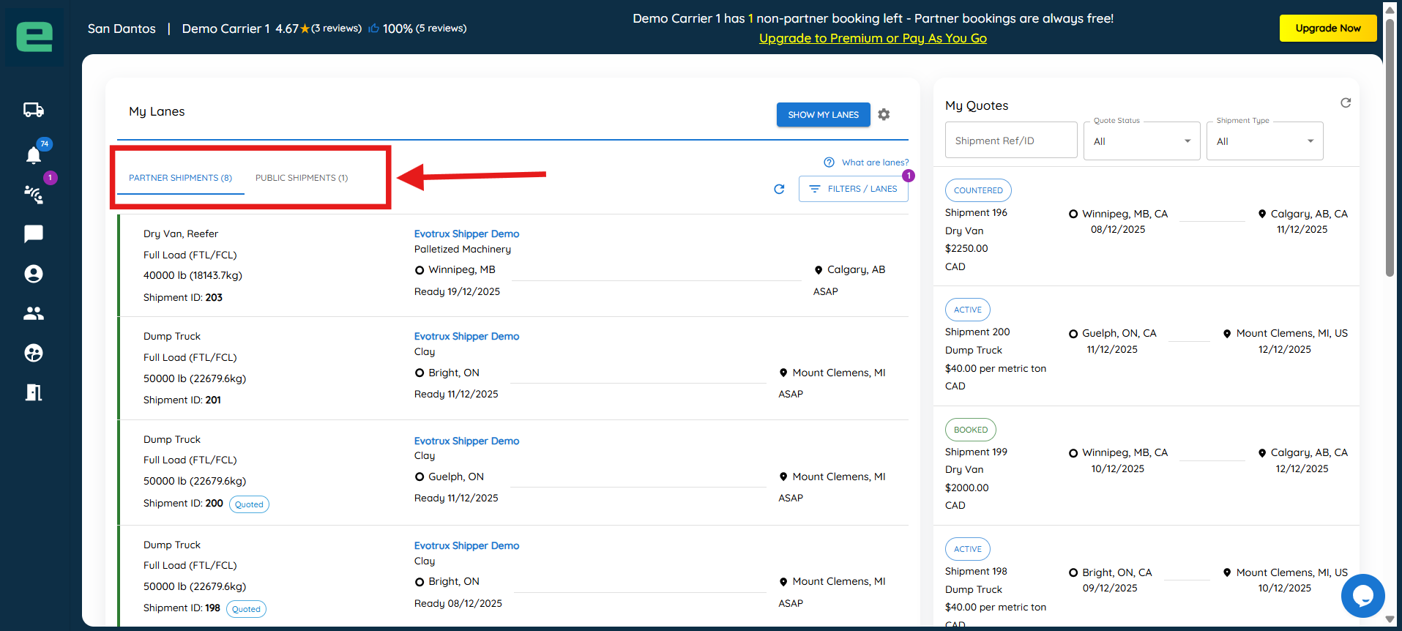Click the Booked badge on Shipment 199
Image resolution: width=1402 pixels, height=631 pixels.
971,430
